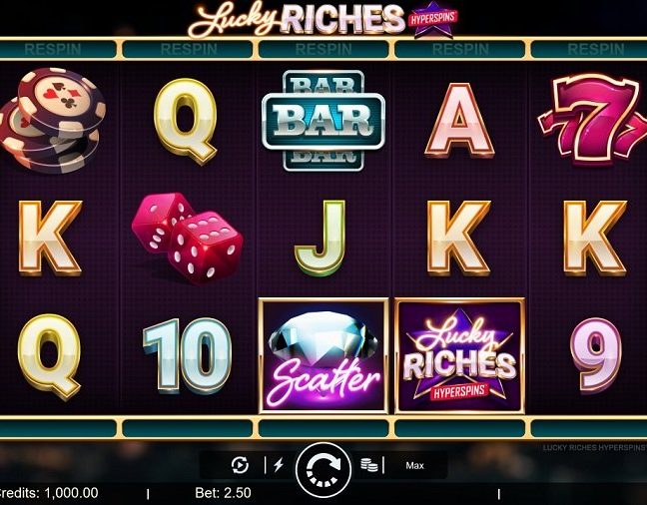Viewport: 647px width, 505px height.
Task: Click the triple BAR symbol
Action: coord(323,121)
